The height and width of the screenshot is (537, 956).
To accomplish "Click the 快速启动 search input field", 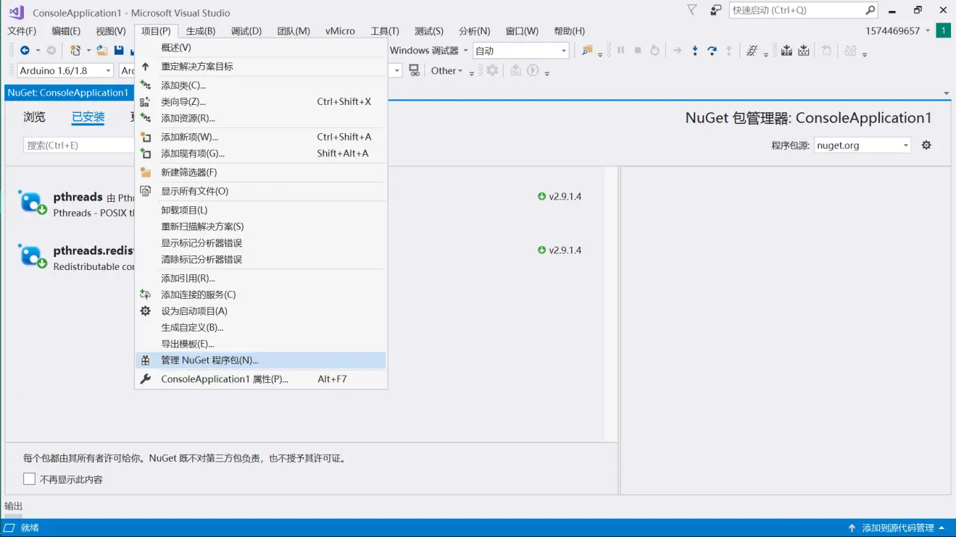I will point(803,10).
